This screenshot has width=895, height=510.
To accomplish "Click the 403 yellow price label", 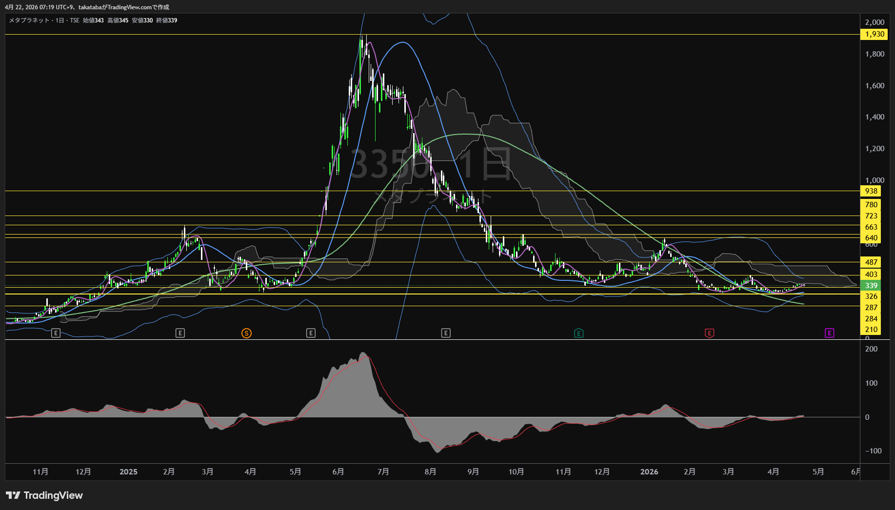I will pos(871,275).
